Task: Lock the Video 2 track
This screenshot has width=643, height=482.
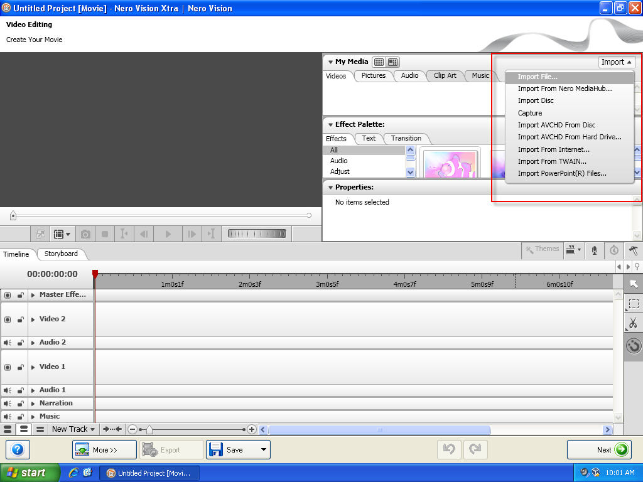Action: (20, 319)
